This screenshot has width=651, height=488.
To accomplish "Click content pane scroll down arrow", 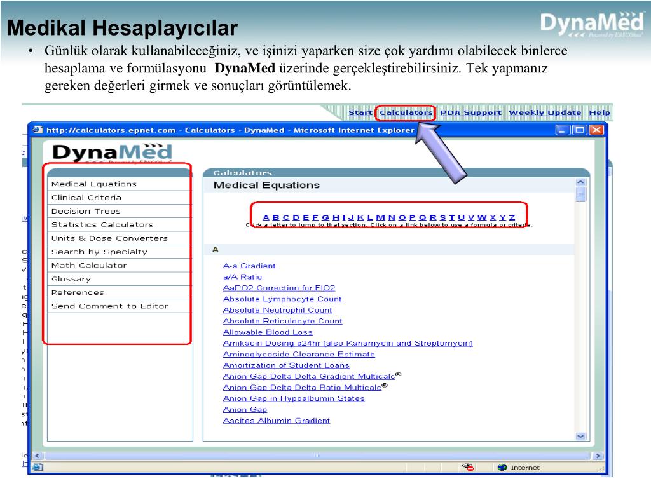I will [581, 436].
